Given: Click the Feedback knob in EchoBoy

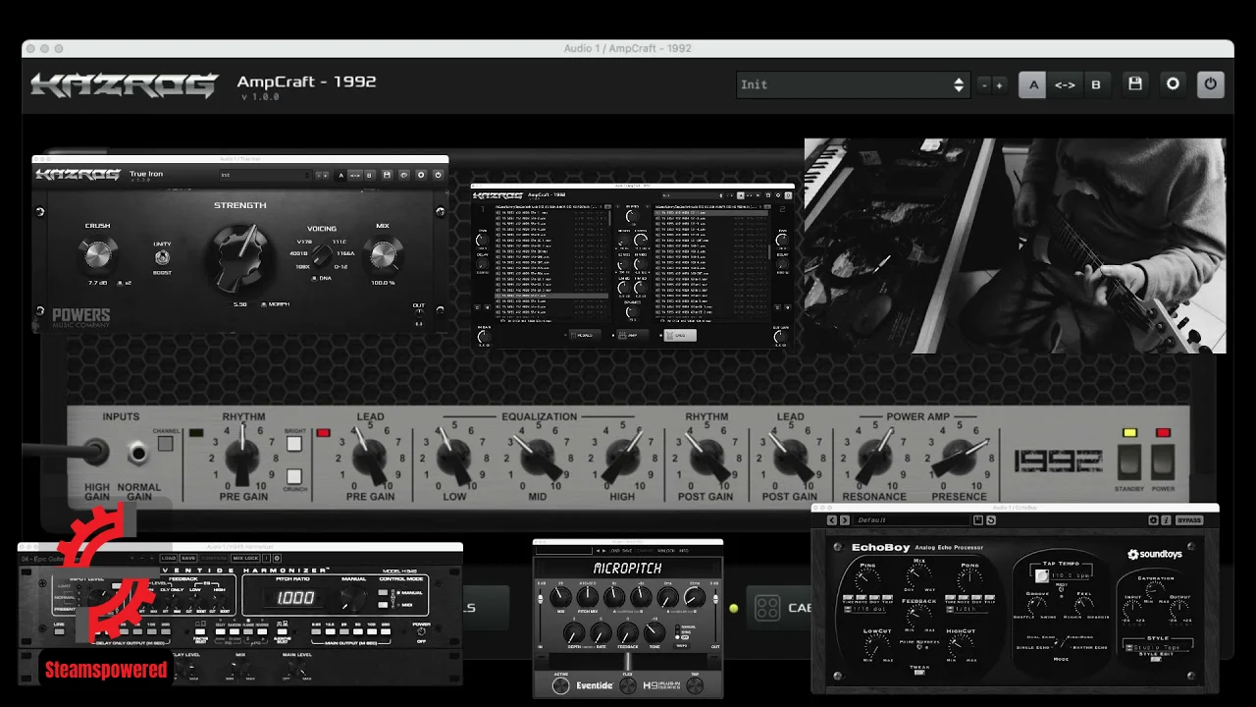Looking at the screenshot, I should (x=918, y=616).
